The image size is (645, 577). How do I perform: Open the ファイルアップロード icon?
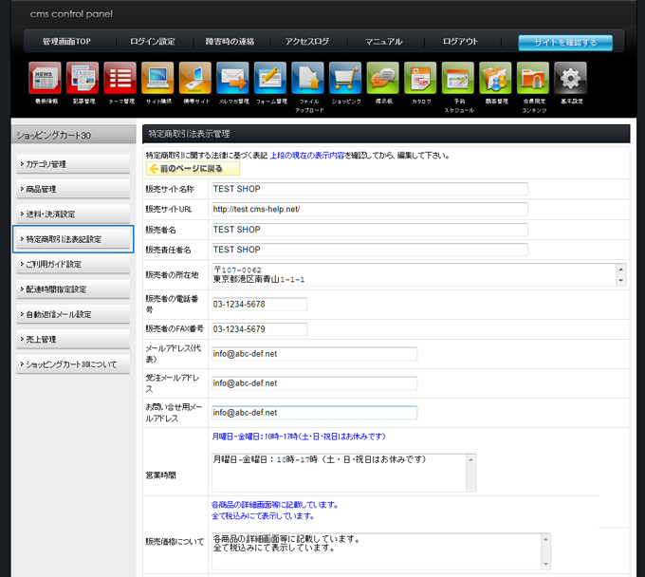307,78
